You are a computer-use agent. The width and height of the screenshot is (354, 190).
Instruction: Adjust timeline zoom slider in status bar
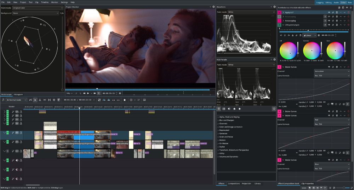344,188
